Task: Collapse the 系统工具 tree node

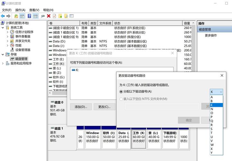Action: click(3, 28)
